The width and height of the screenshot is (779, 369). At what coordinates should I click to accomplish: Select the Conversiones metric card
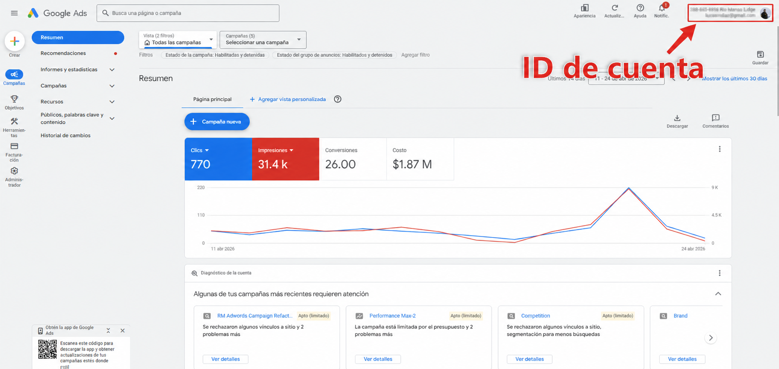(353, 159)
